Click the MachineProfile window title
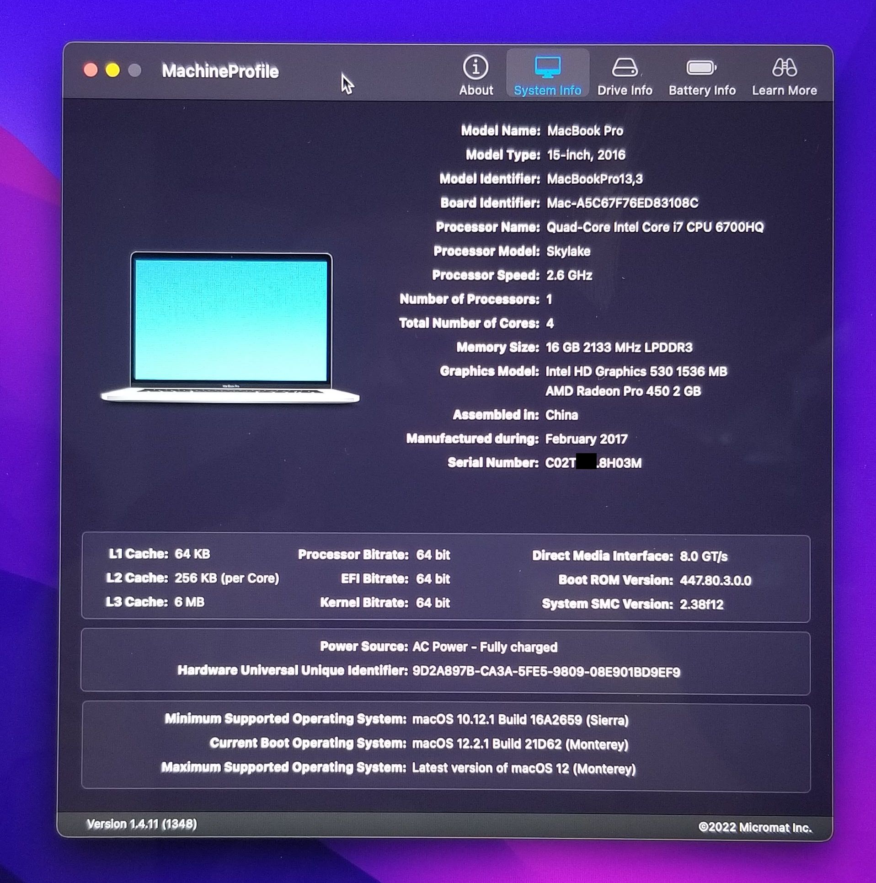 220,71
